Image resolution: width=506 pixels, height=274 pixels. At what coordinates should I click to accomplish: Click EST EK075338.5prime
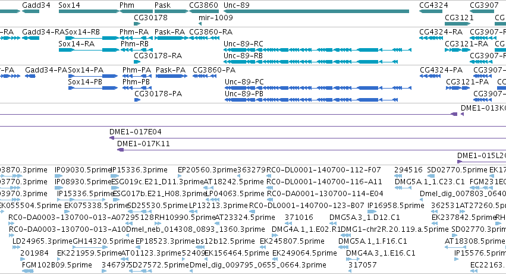point(96,206)
